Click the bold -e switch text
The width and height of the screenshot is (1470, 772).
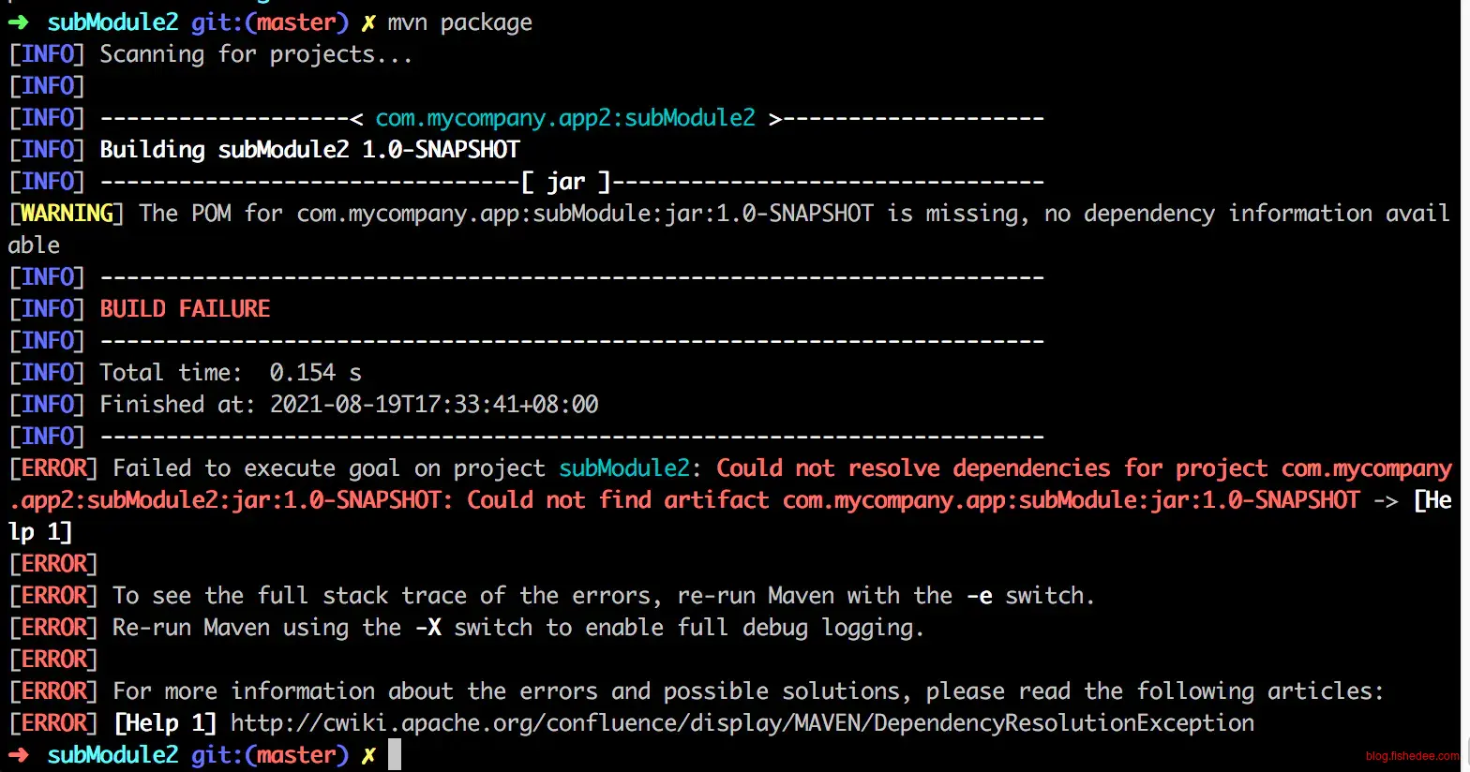coord(979,596)
